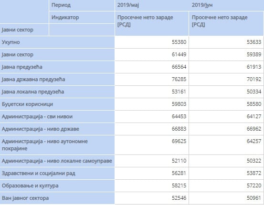Click the Укупно row label
The image size is (264, 205).
coord(57,42)
